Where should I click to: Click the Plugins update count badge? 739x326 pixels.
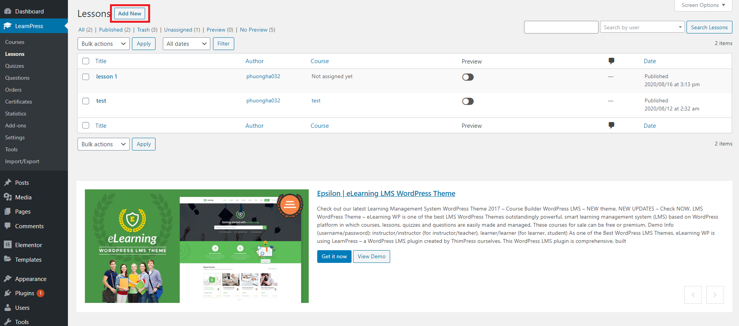coord(41,293)
